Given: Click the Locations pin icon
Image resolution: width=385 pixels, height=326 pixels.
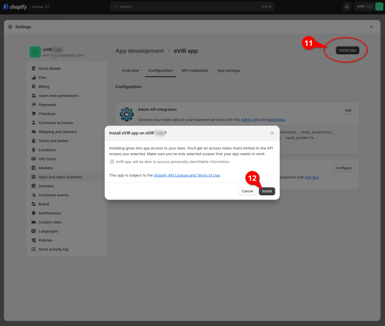Looking at the screenshot, I should [34, 150].
